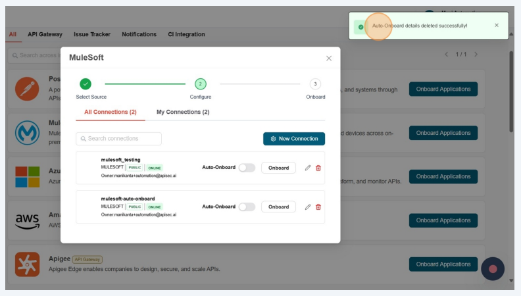Dismiss the success notification toast

pyautogui.click(x=496, y=26)
